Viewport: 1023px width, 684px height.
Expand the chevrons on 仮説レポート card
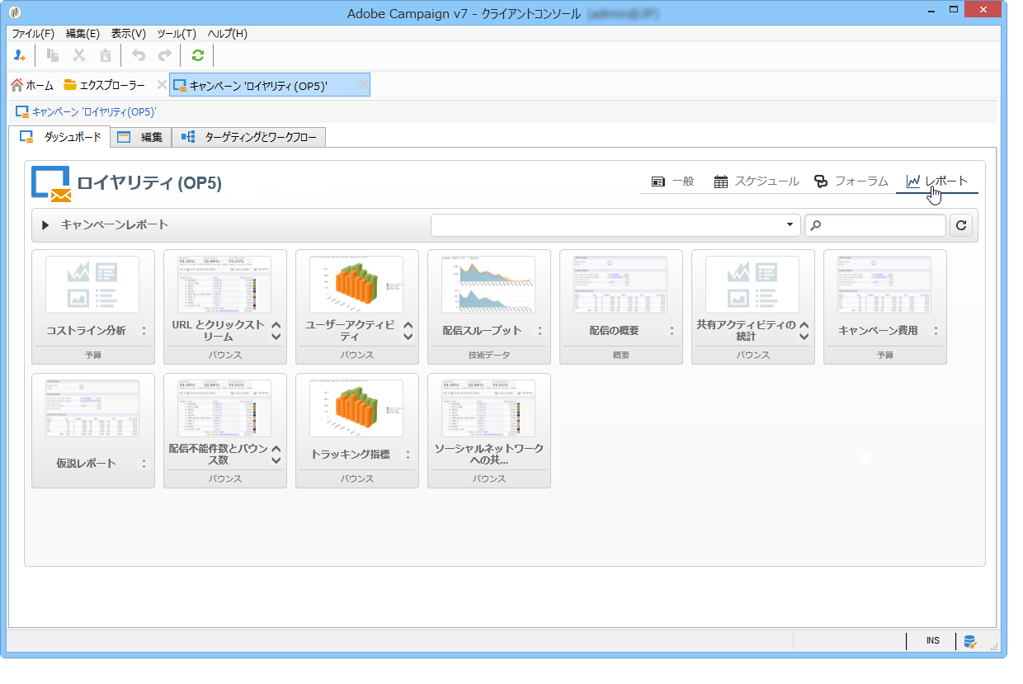pos(144,464)
